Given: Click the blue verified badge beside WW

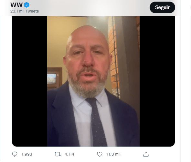Looking at the screenshot, I should (27, 5).
